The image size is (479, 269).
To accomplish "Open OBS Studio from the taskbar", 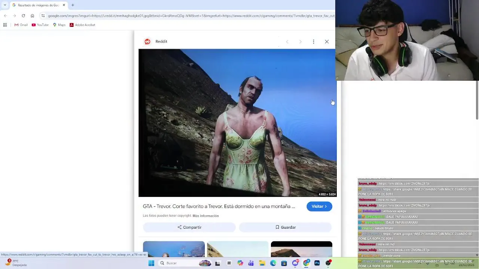I will coord(328,263).
